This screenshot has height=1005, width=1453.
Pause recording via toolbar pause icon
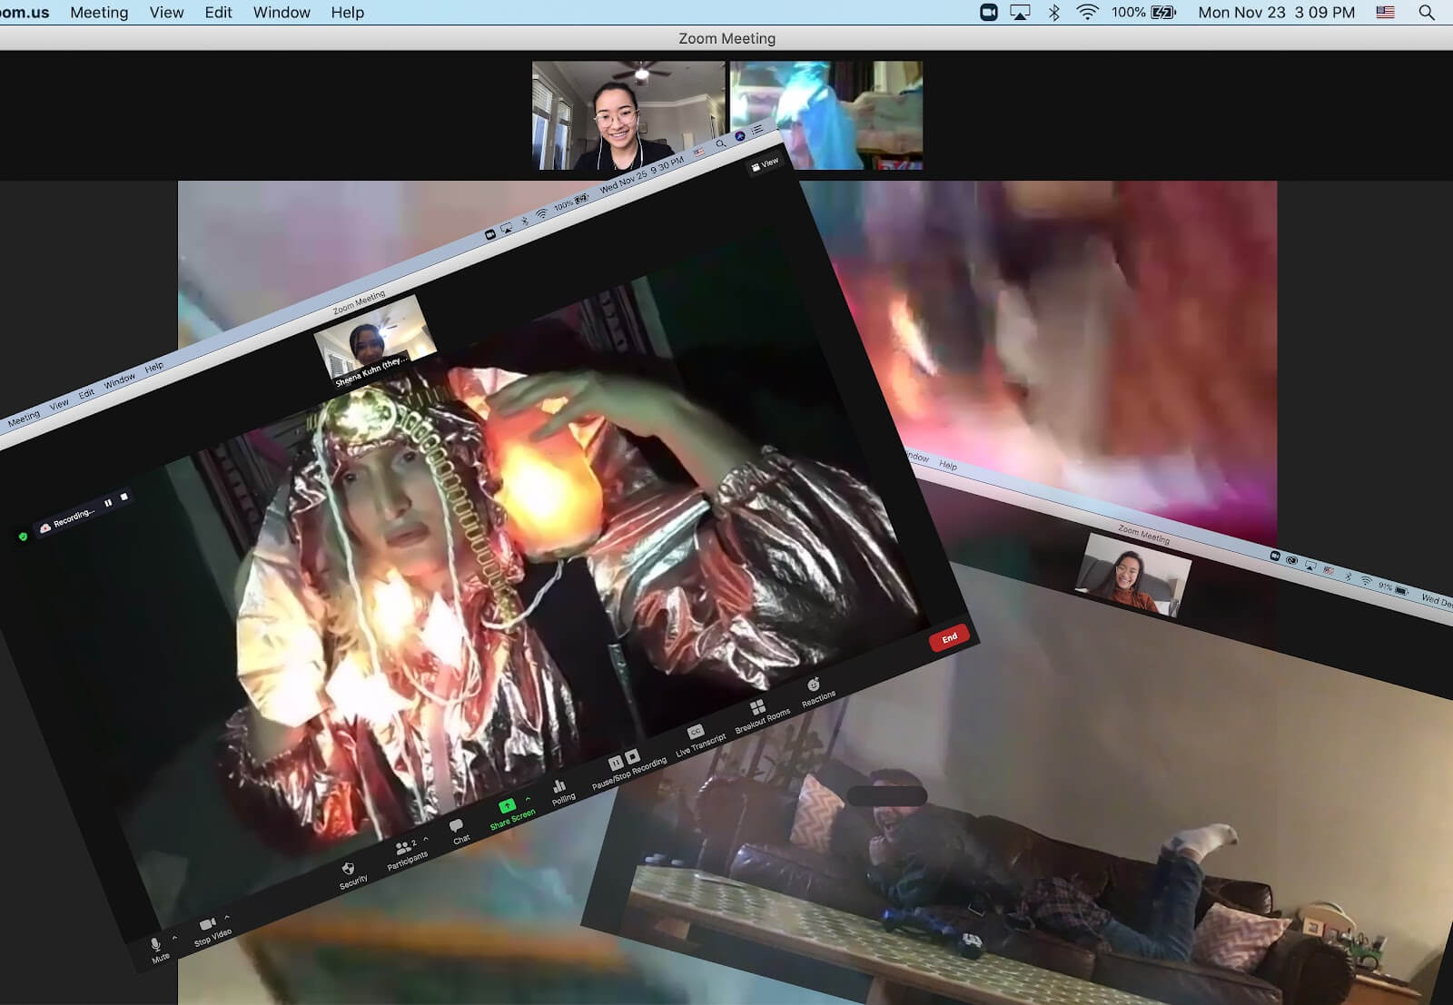point(615,764)
